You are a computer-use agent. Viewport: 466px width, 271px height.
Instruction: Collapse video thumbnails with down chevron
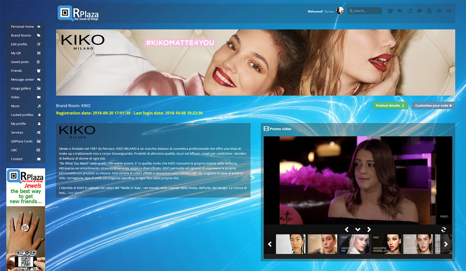[x=358, y=230]
